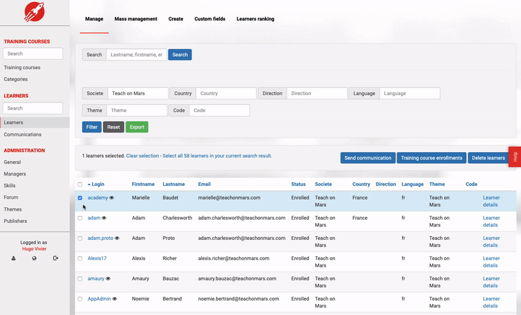Sort by Theme column header
This screenshot has width=521, height=315.
pos(437,185)
